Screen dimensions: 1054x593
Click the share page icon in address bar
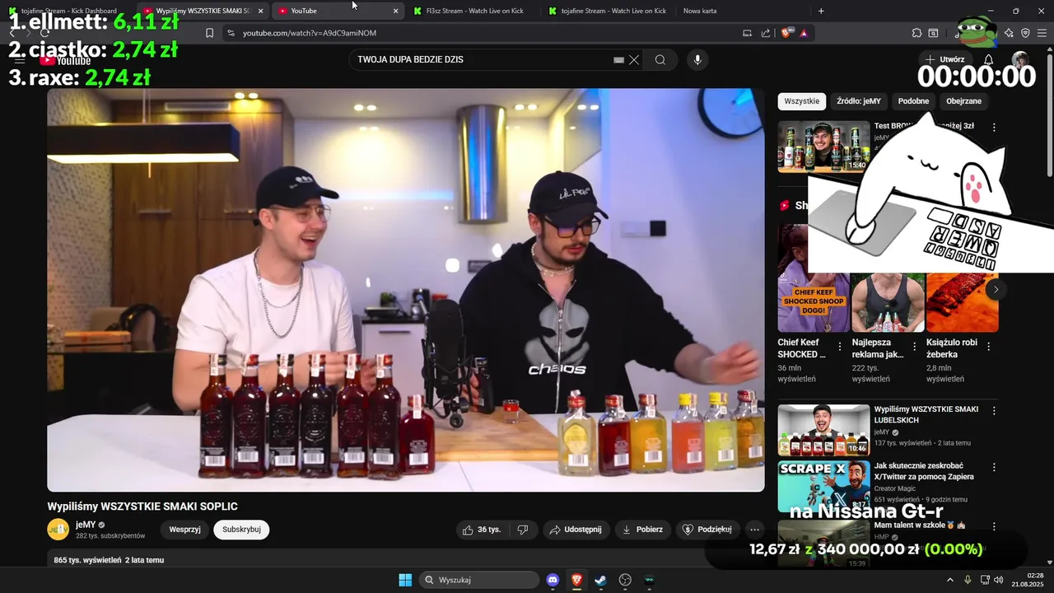pos(766,33)
